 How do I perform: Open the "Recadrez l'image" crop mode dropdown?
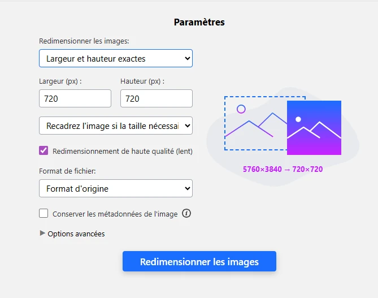[x=116, y=126]
